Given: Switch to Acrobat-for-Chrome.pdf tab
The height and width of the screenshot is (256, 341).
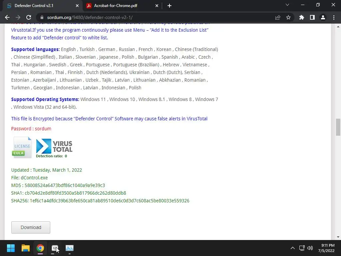Looking at the screenshot, I should [122, 6].
